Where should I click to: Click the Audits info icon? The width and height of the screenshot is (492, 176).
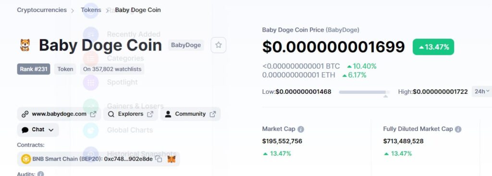pos(40,174)
